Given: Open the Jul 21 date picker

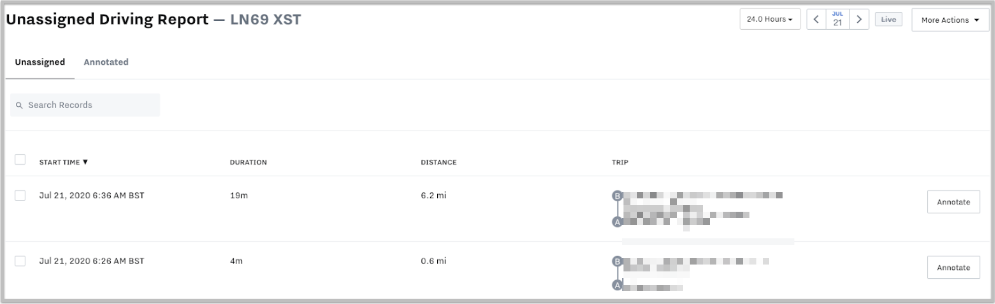Looking at the screenshot, I should [837, 19].
